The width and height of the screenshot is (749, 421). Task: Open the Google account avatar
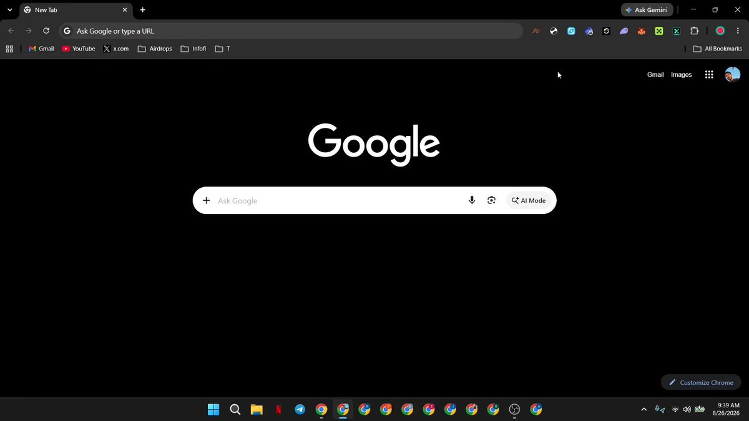[x=732, y=75]
